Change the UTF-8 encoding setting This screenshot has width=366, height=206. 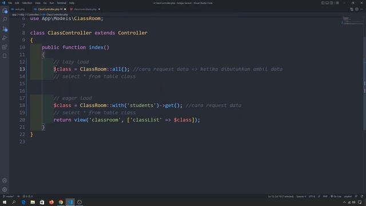pyautogui.click(x=312, y=196)
